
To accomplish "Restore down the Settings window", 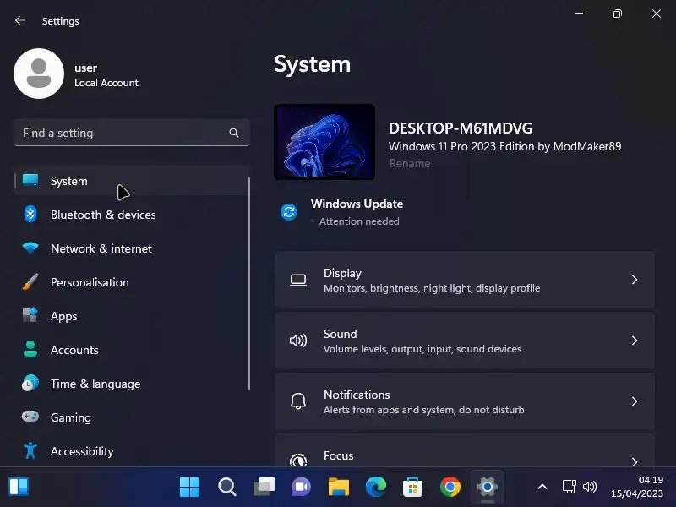I will [x=618, y=14].
